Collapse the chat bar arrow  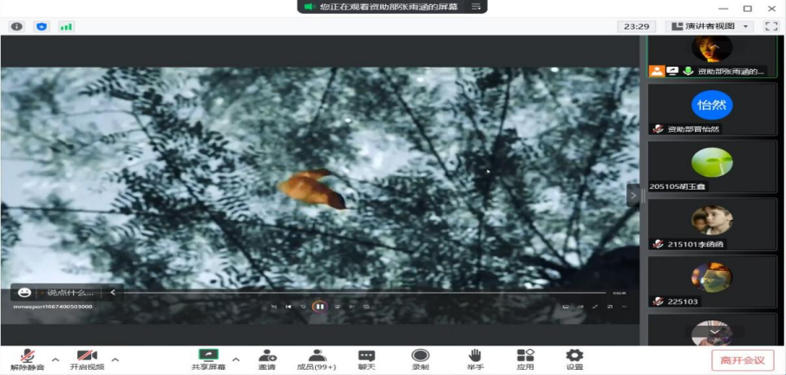113,293
